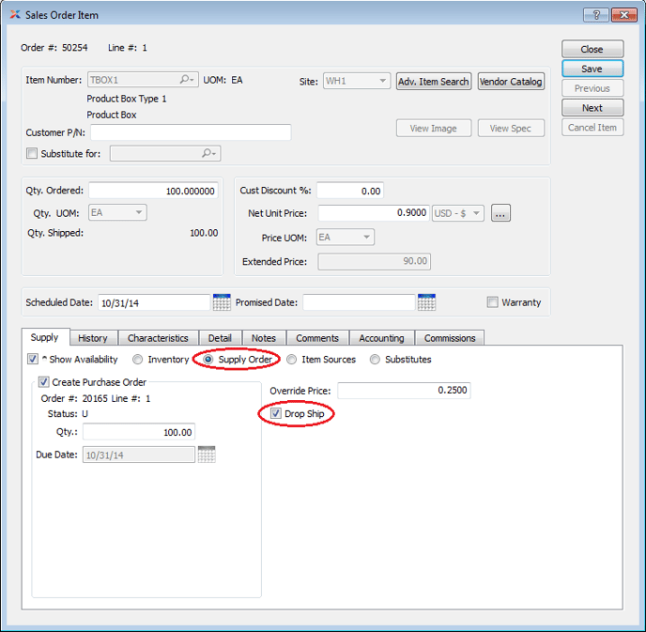Viewport: 646px width, 632px height.
Task: Open the Accounting tab
Action: click(x=381, y=338)
